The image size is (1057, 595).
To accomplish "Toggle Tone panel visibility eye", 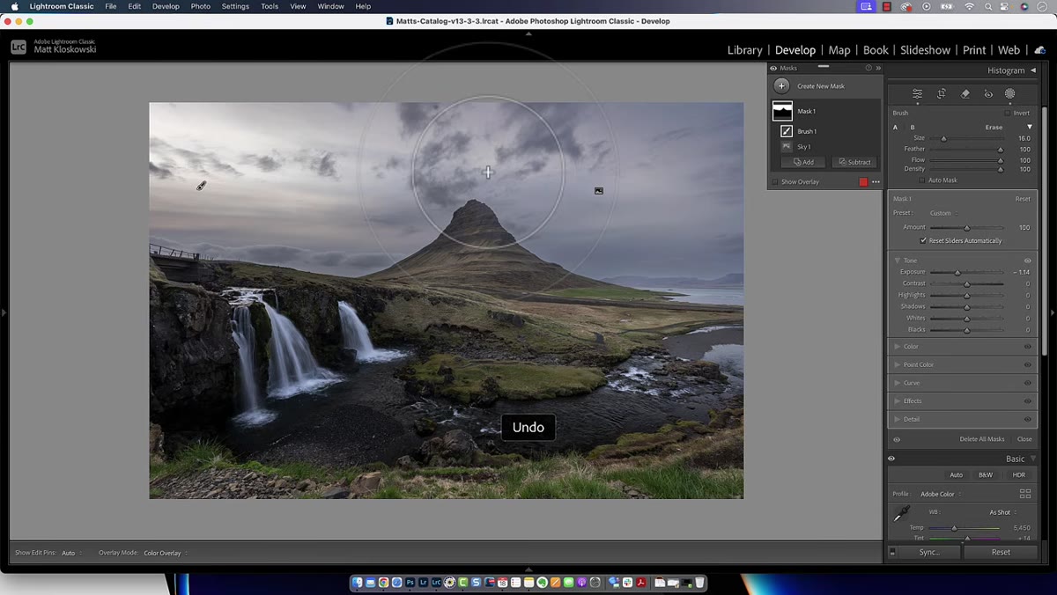I will pyautogui.click(x=1027, y=261).
